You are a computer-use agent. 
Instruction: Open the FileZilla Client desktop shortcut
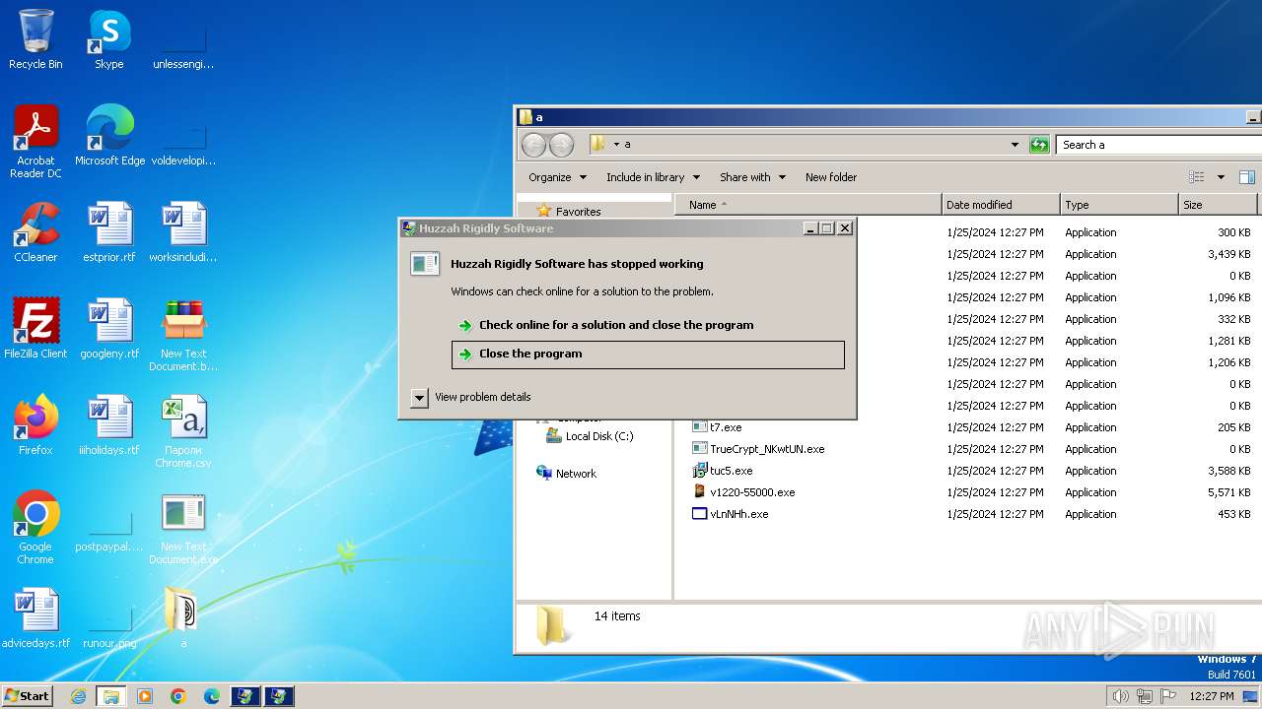(x=35, y=328)
